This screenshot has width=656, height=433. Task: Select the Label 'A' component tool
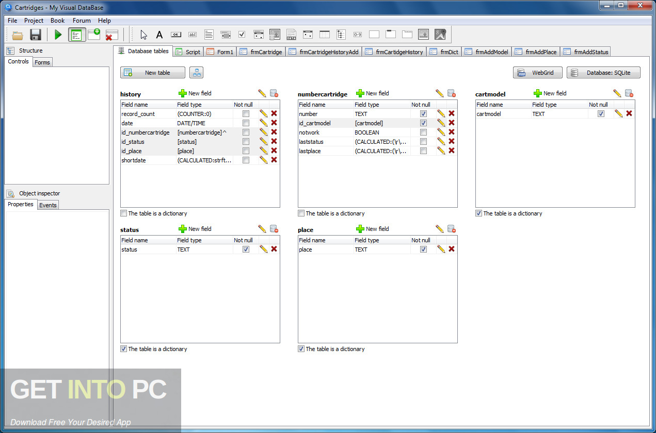pos(159,35)
